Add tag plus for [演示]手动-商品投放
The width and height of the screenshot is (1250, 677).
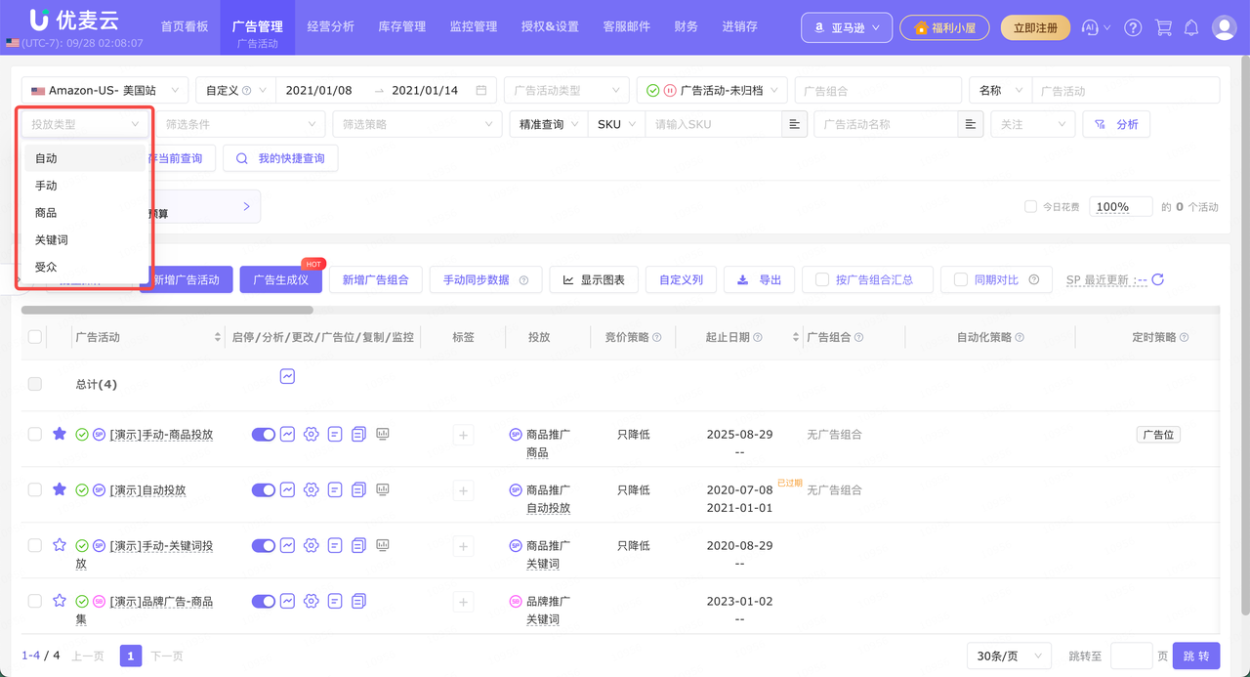(463, 435)
